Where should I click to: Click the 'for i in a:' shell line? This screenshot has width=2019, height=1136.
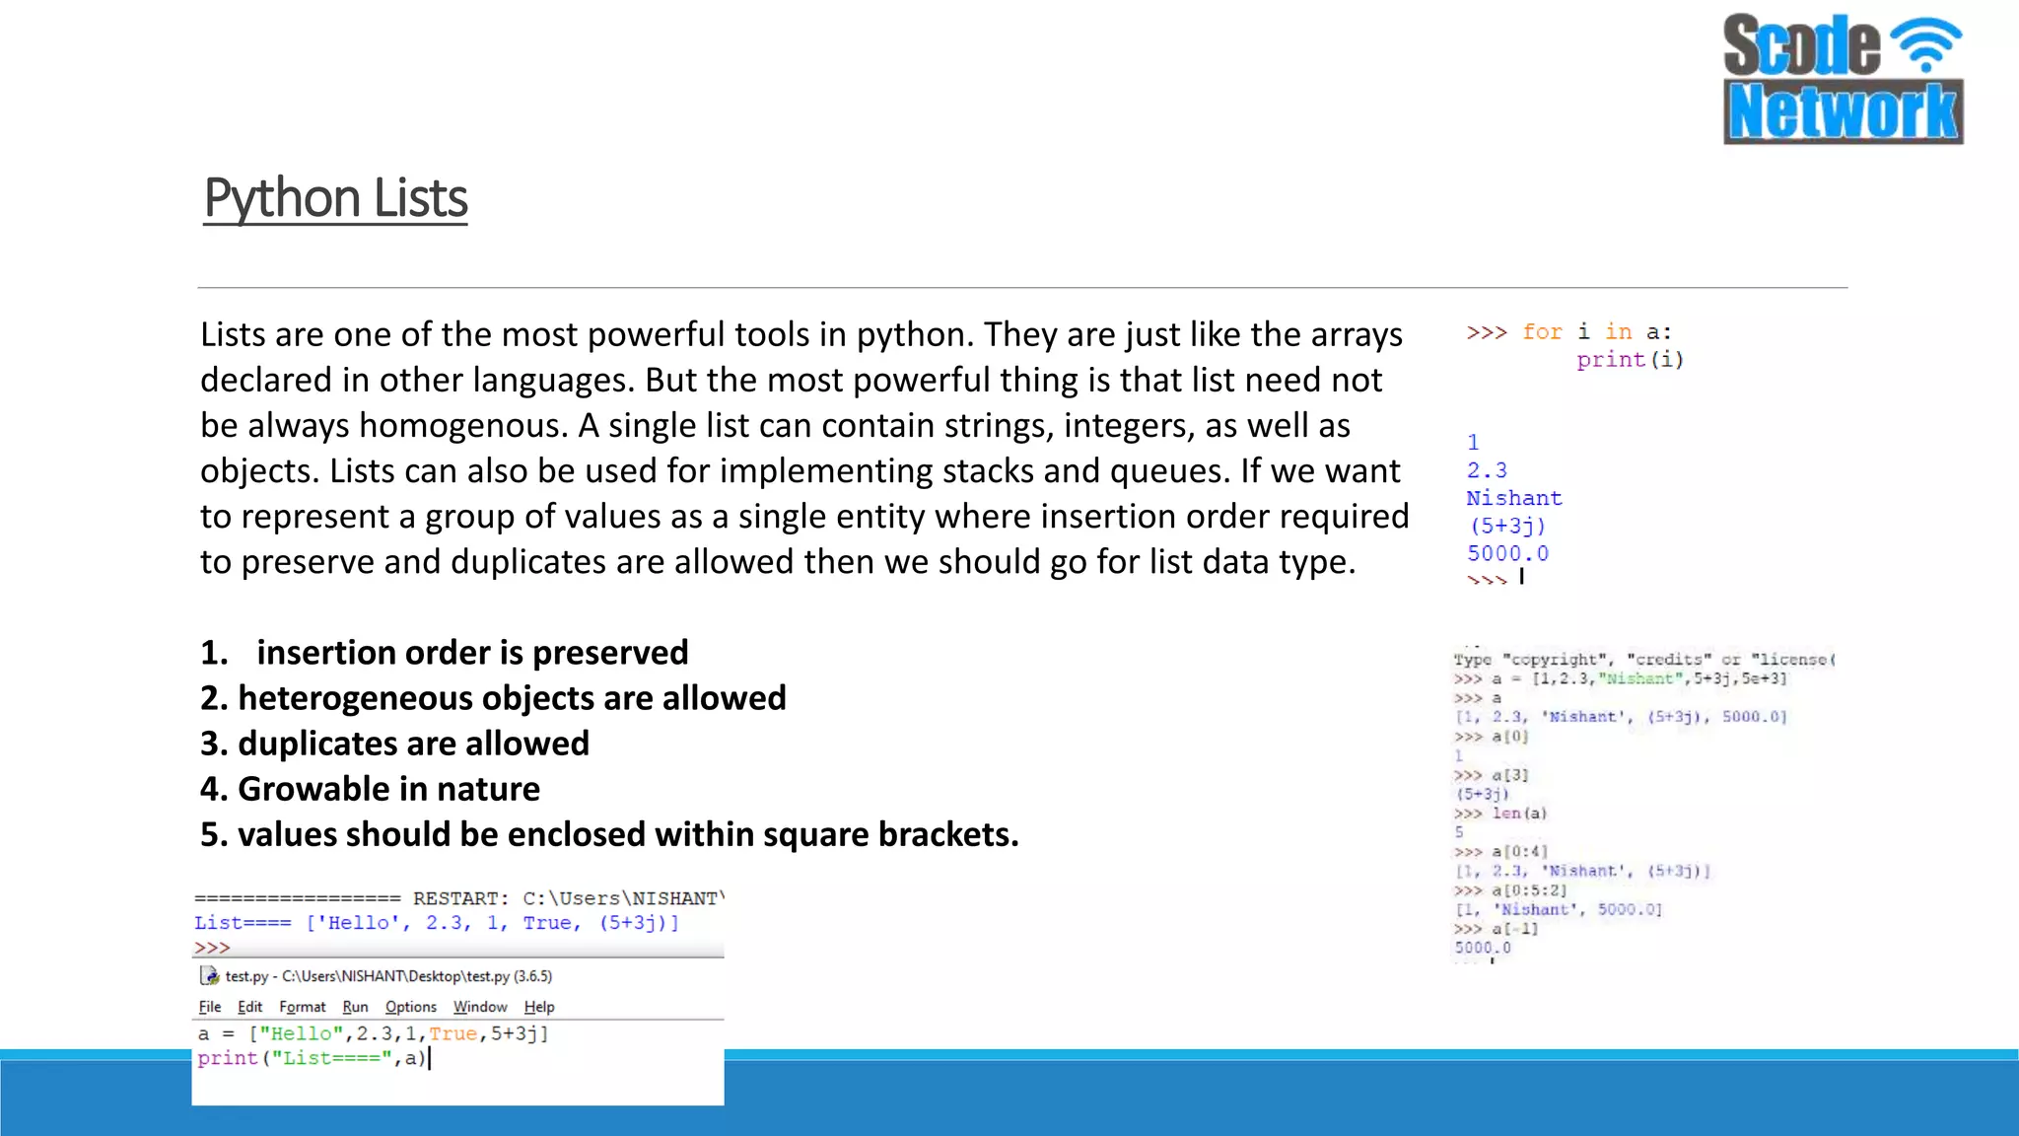[1569, 332]
